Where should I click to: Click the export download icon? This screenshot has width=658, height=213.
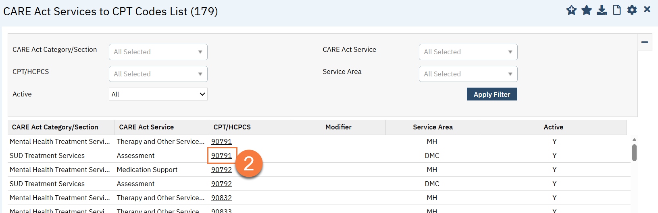[x=602, y=10]
